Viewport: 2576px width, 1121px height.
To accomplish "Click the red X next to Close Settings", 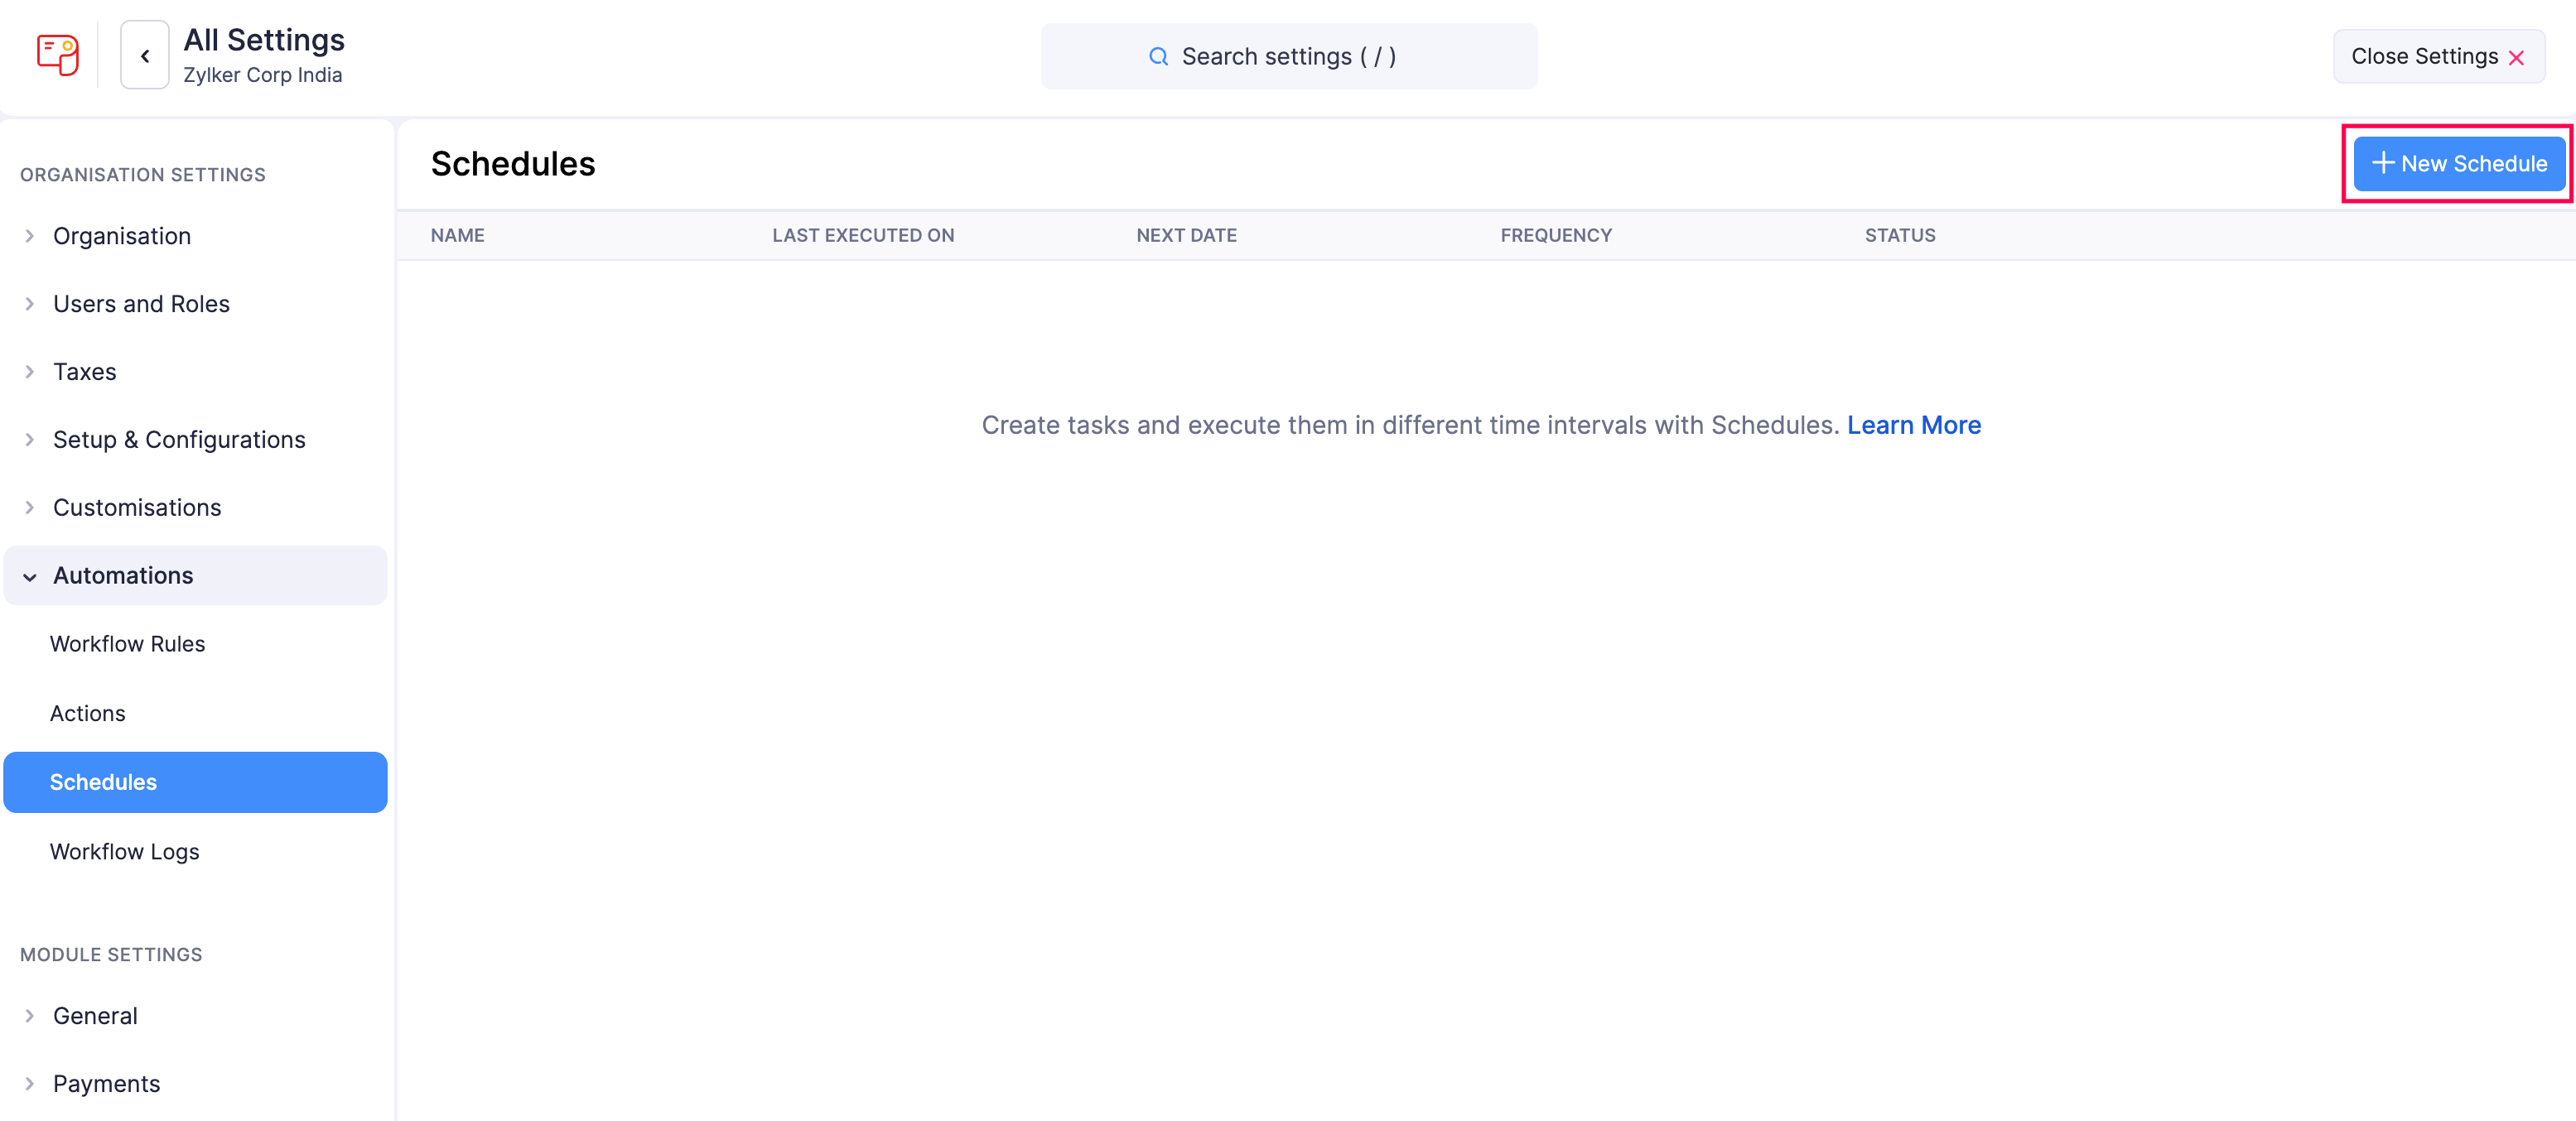I will 2517,58.
